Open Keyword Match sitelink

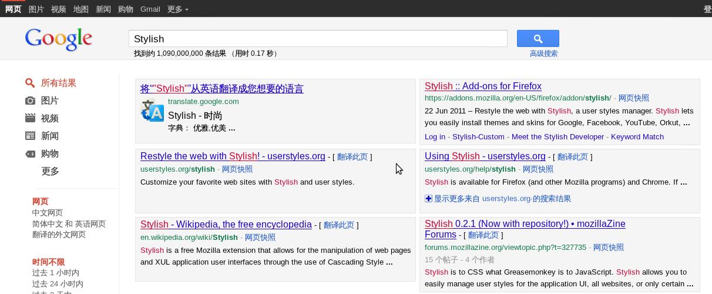(637, 137)
